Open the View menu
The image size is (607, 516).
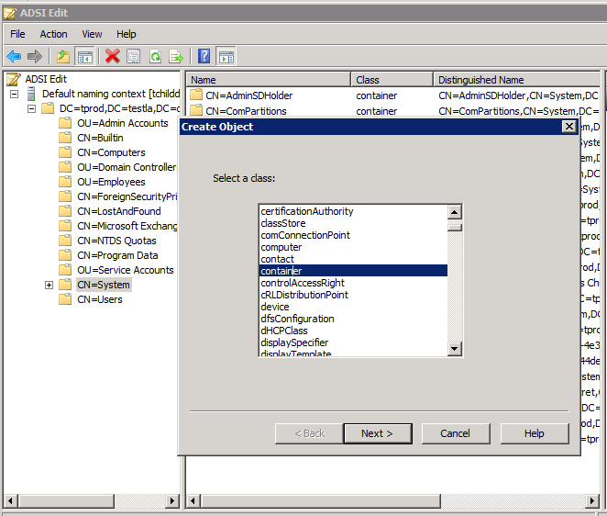tap(92, 34)
